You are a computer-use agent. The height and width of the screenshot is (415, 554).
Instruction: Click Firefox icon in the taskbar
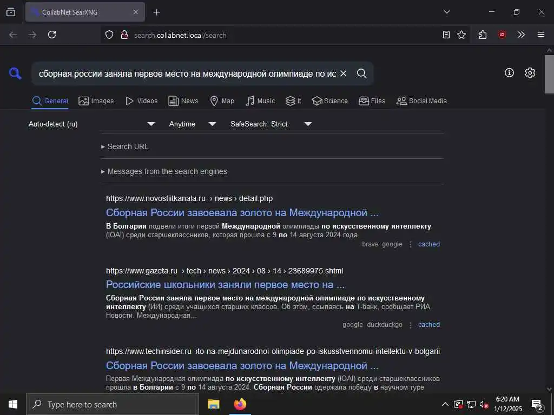click(x=240, y=404)
